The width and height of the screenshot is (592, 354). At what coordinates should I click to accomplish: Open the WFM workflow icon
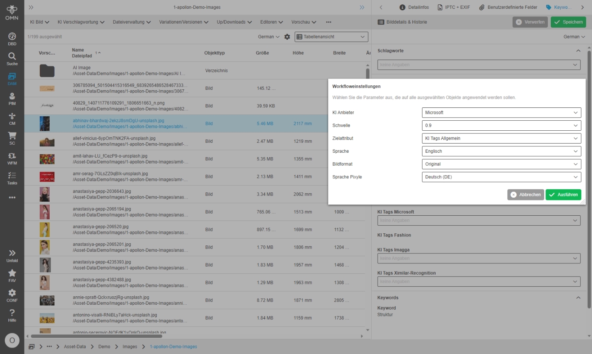pyautogui.click(x=12, y=156)
